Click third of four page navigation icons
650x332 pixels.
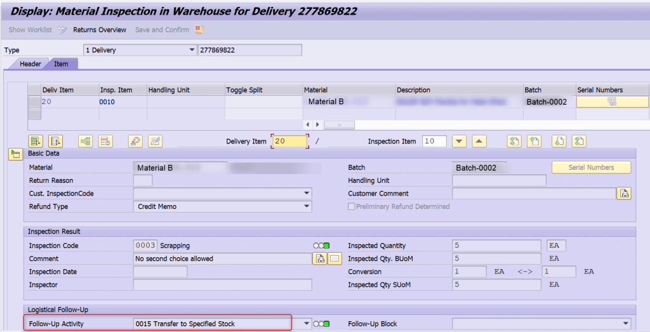[559, 142]
